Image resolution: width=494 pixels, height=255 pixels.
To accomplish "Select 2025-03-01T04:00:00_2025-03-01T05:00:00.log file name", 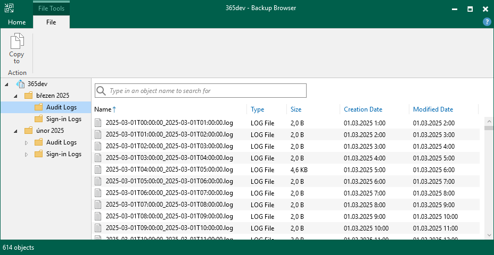I will 169,170.
